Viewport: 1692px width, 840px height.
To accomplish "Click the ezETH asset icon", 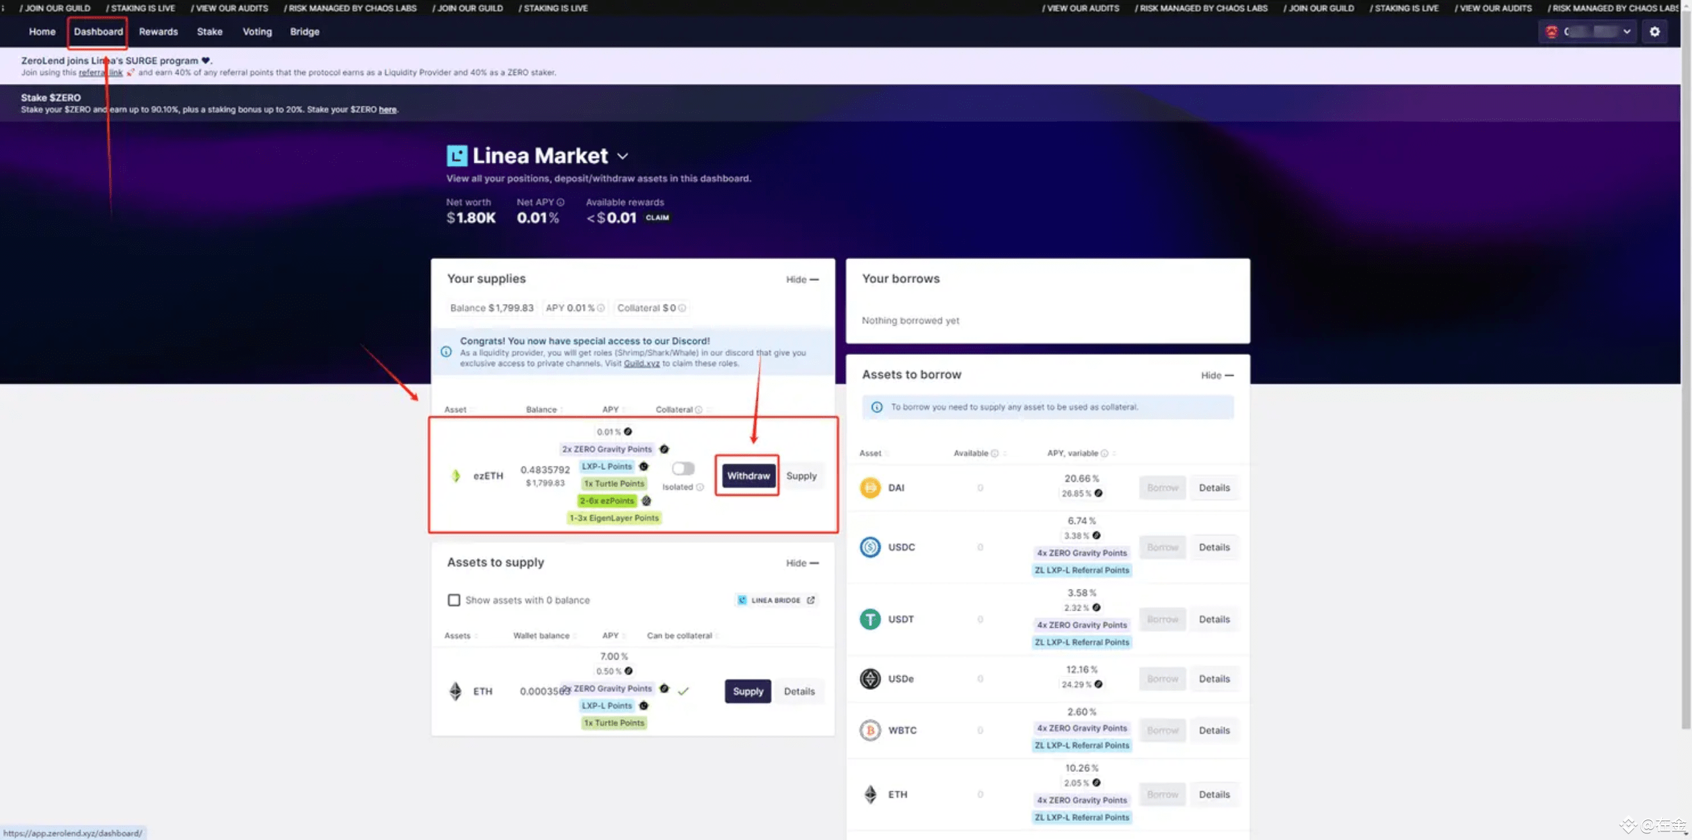I will coord(456,476).
